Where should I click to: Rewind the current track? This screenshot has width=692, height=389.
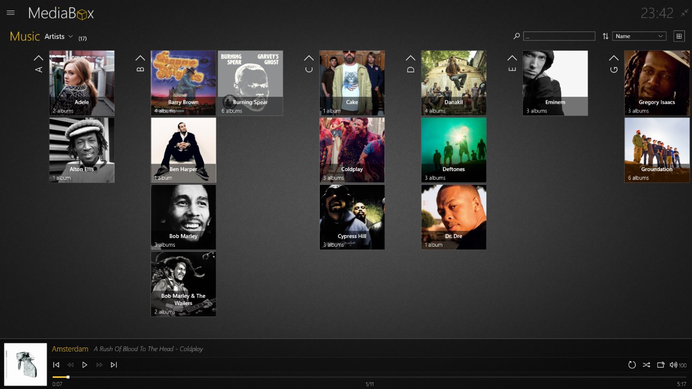point(70,365)
